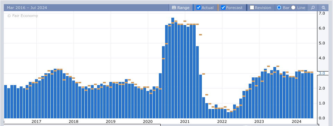Click the 7.0 y-axis label

(322, 13)
